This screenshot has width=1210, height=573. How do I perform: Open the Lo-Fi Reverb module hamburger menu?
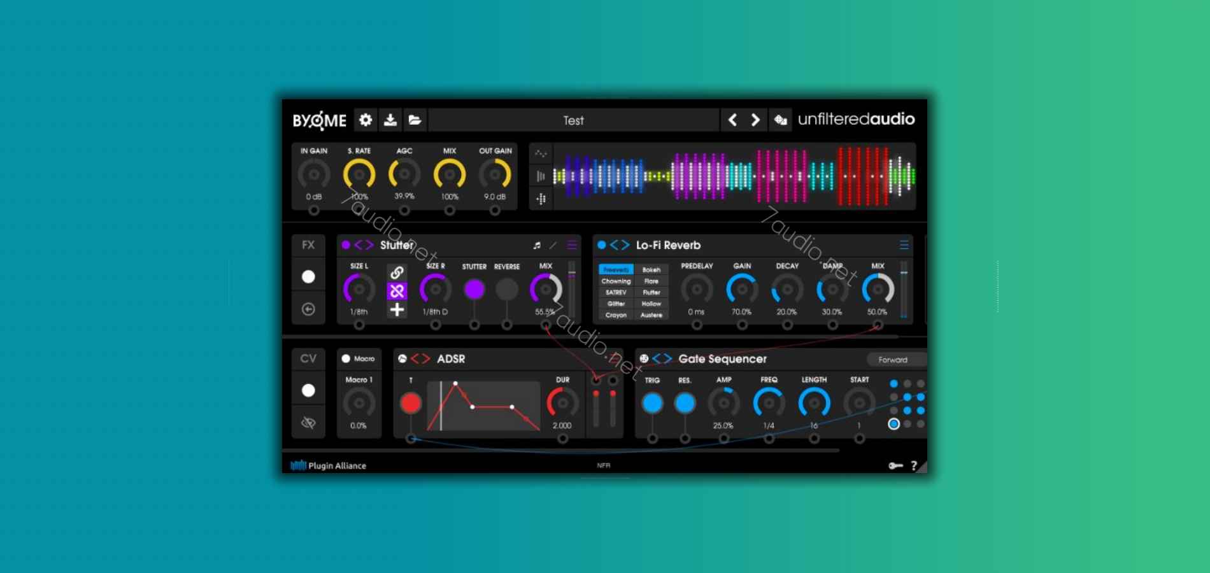[x=904, y=245]
